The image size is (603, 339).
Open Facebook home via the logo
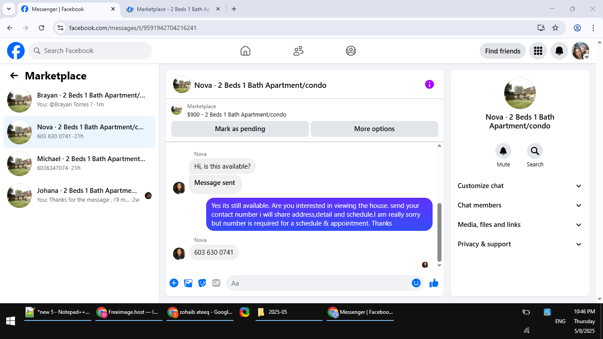16,51
